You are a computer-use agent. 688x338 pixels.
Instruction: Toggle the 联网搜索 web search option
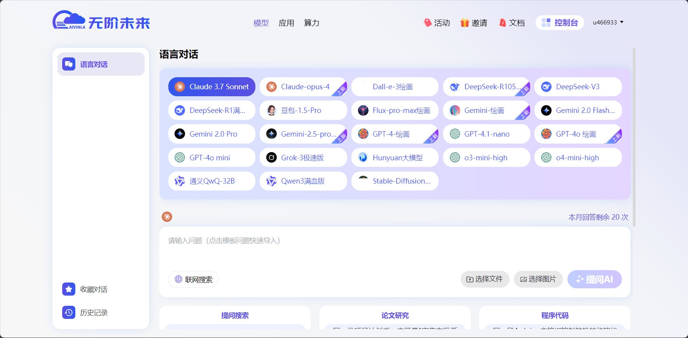pos(193,279)
